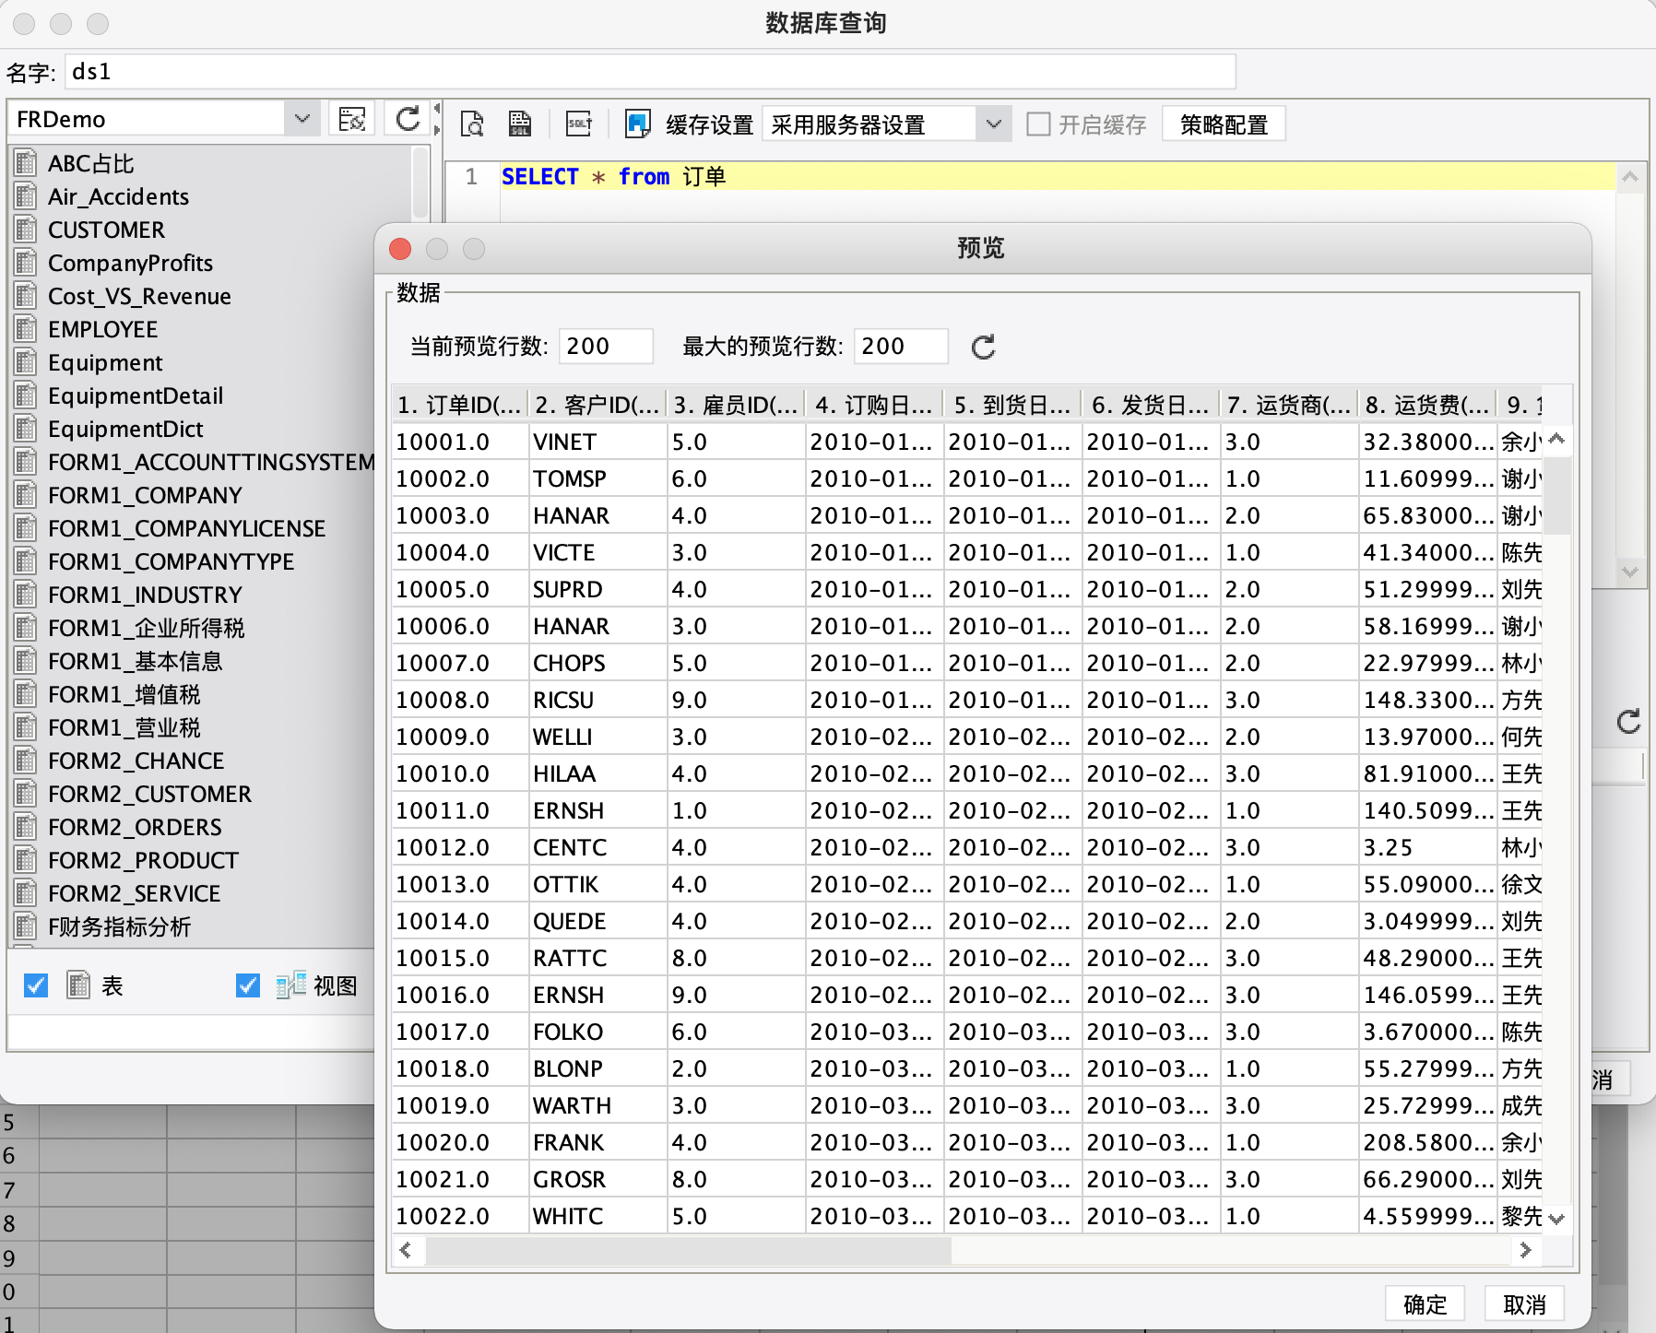Viewport: 1656px width, 1333px height.
Task: Refresh the database table list
Action: pyautogui.click(x=408, y=119)
